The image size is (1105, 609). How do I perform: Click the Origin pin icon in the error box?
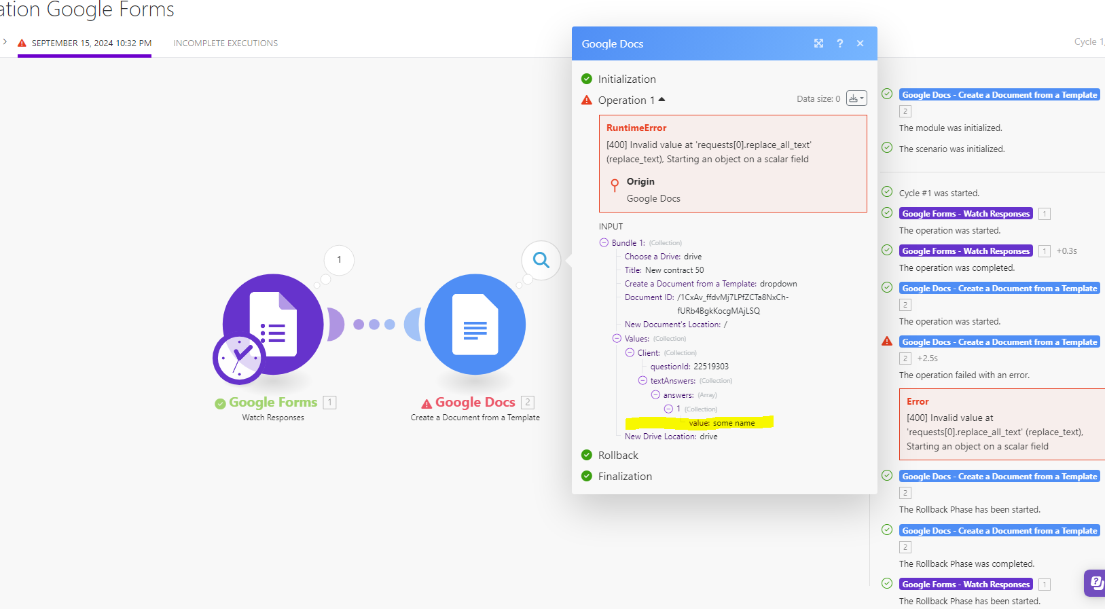[x=615, y=185]
